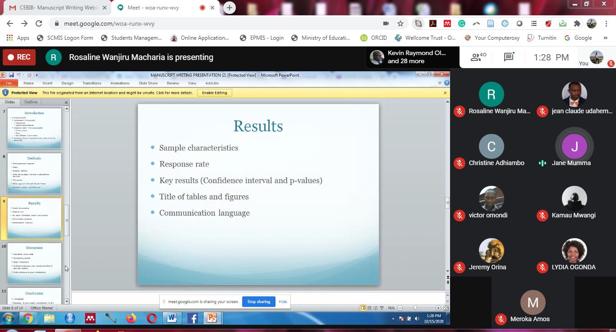616x332 pixels.
Task: Click the camera icon in the address bar
Action: click(x=386, y=23)
